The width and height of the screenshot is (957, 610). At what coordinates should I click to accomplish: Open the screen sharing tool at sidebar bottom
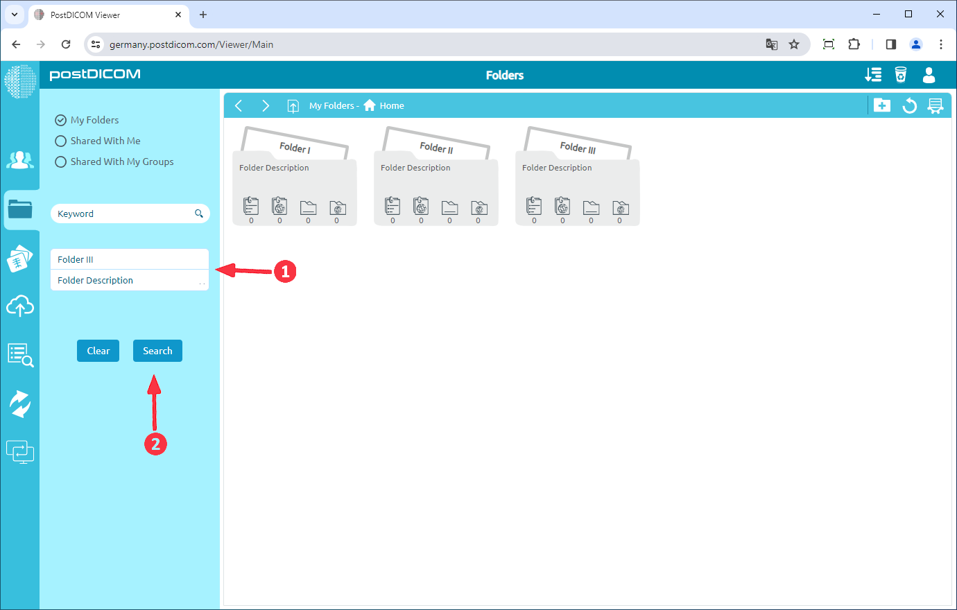point(20,451)
